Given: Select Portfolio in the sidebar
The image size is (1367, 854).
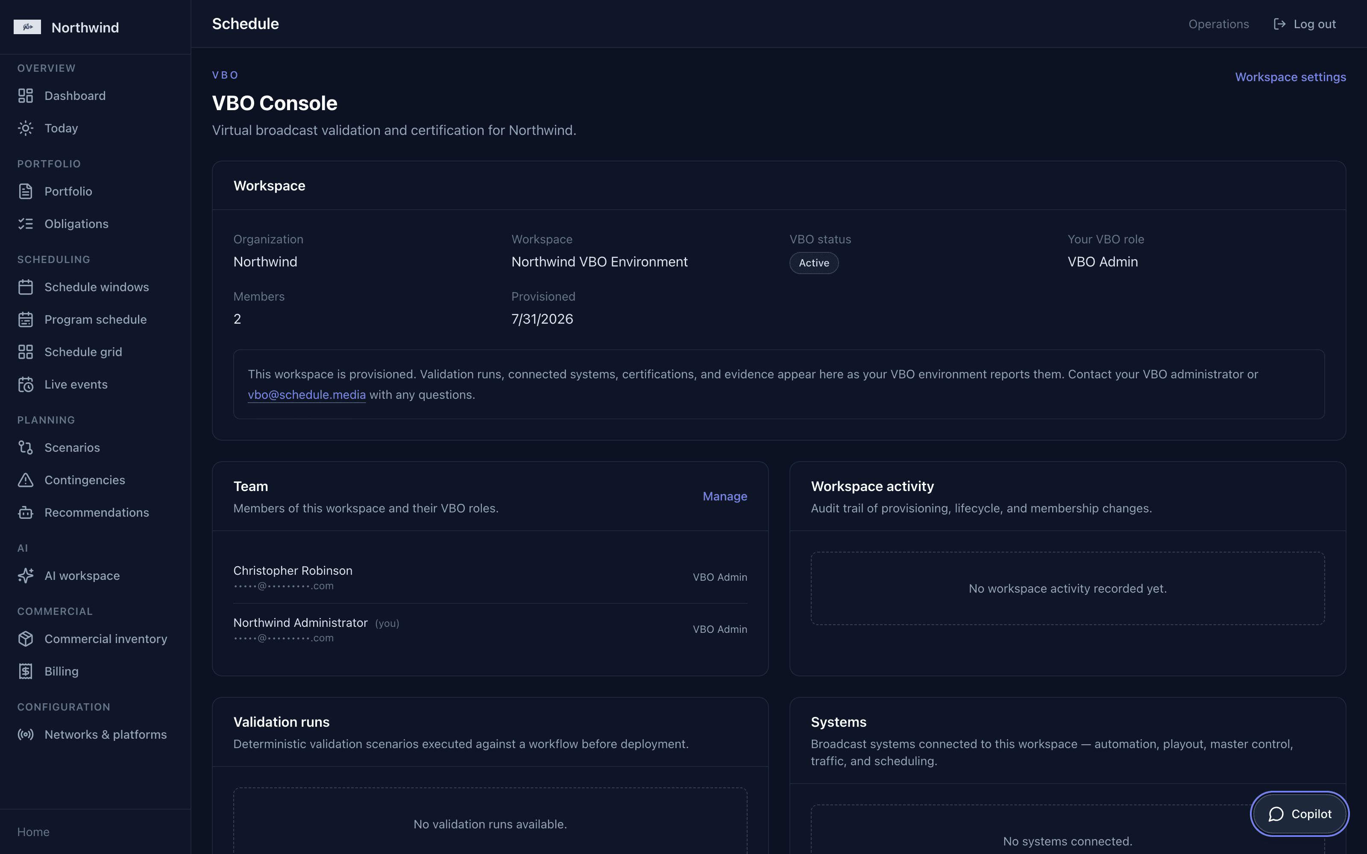Looking at the screenshot, I should pos(95,191).
